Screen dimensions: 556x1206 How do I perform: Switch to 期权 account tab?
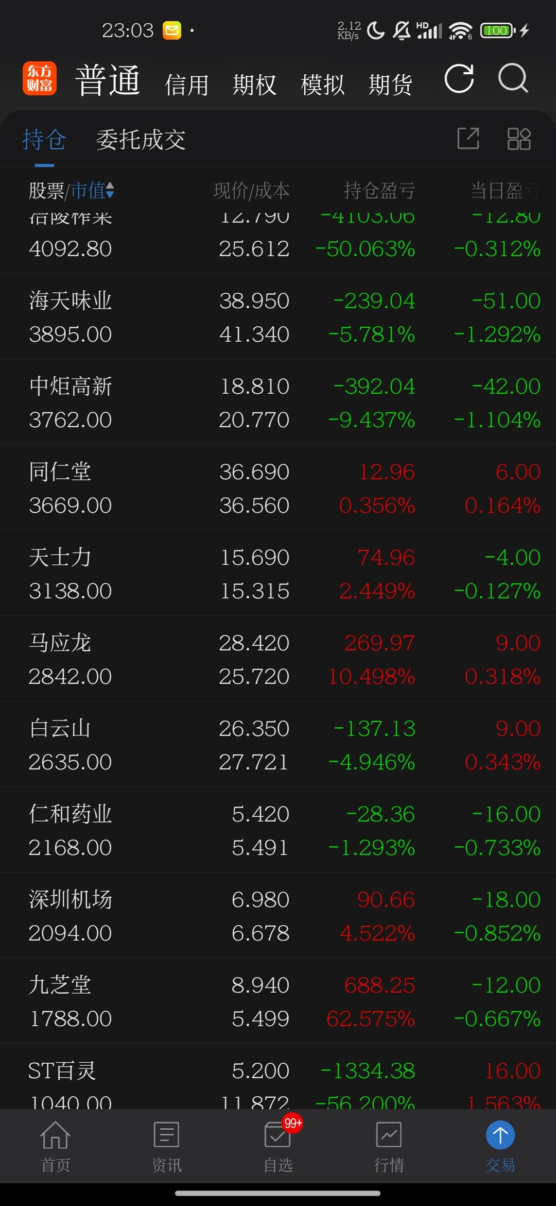coord(254,85)
